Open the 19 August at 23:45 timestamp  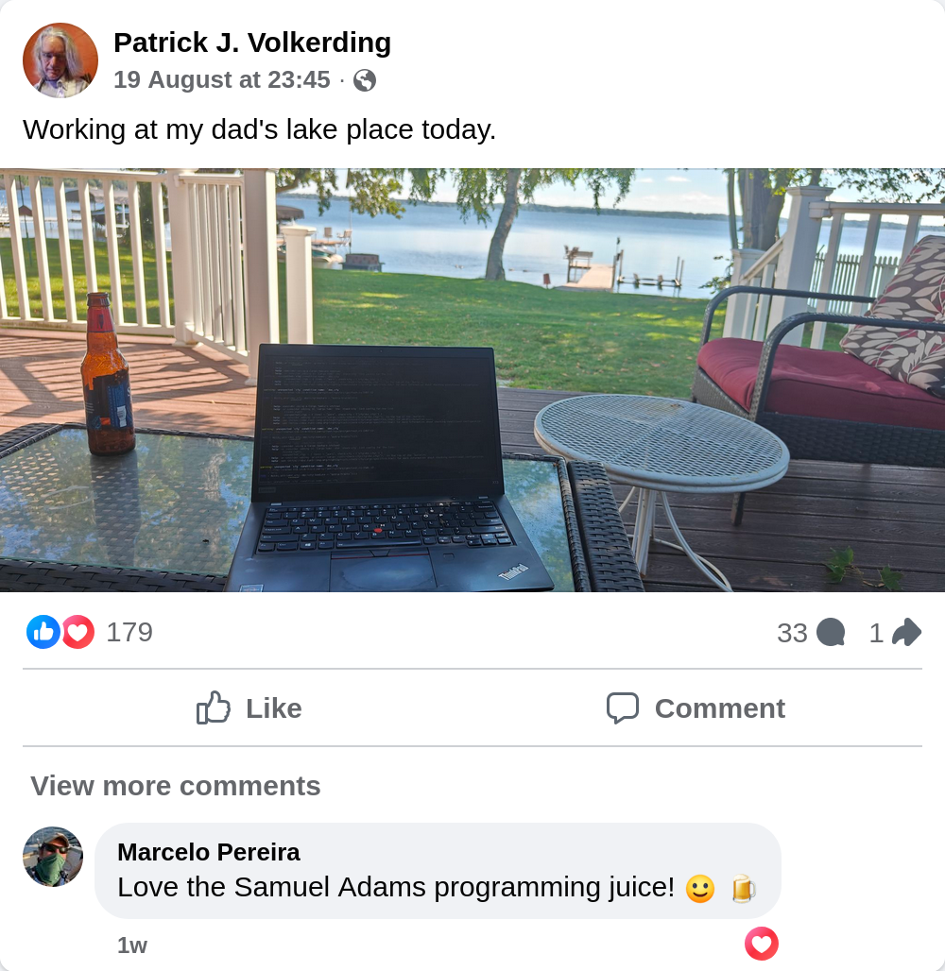click(222, 80)
